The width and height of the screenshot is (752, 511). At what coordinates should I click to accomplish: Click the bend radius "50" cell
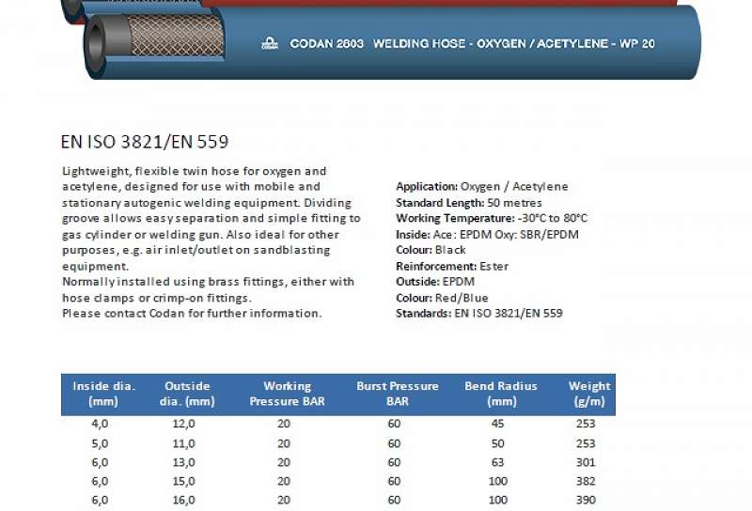pos(498,444)
